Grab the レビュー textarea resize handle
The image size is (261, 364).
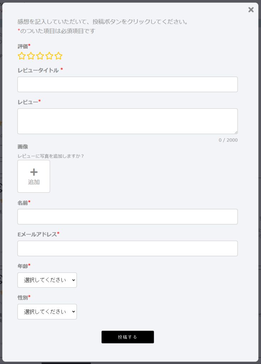coord(236,132)
